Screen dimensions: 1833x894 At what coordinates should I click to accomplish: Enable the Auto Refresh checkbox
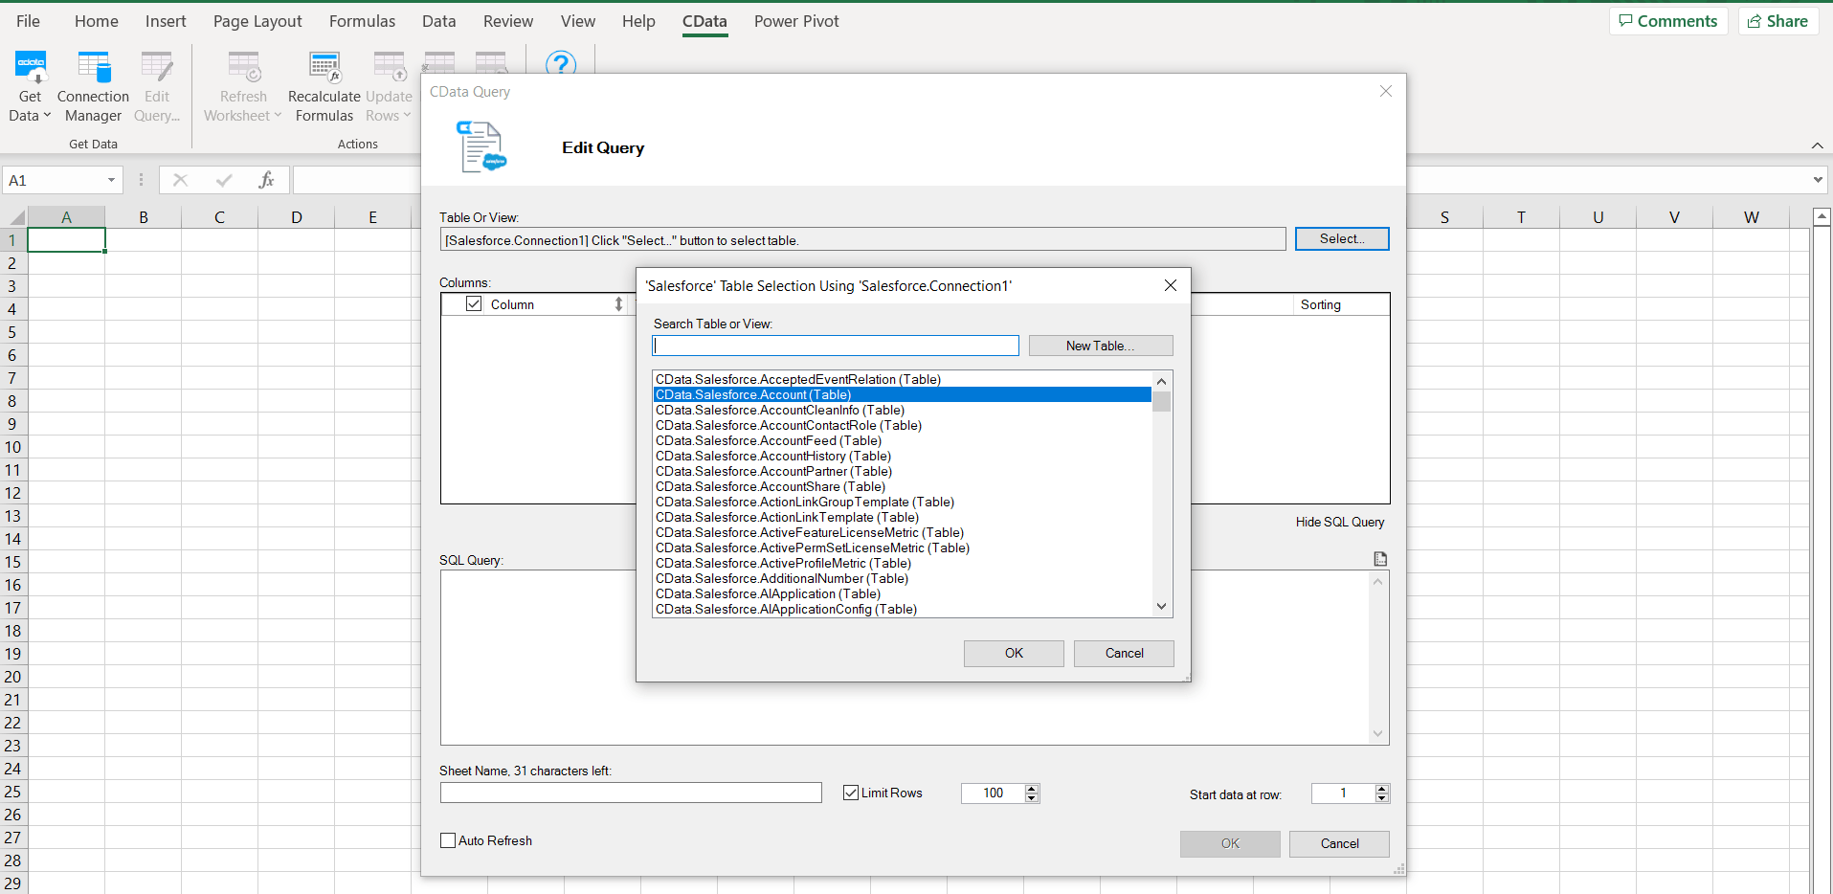point(448,840)
